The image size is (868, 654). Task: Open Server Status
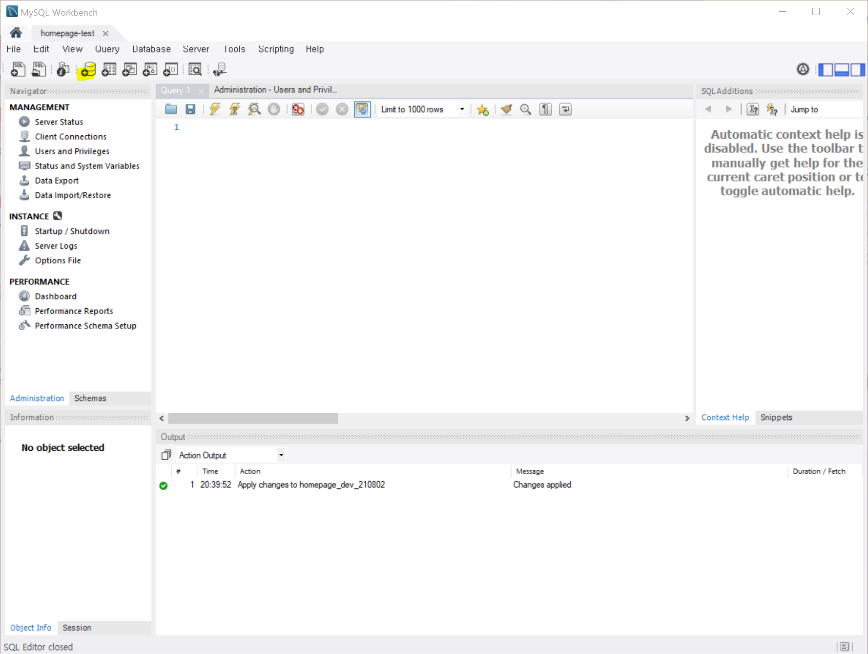59,122
